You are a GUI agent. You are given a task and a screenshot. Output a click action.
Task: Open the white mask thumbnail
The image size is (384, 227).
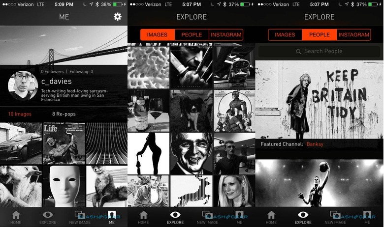(x=64, y=186)
